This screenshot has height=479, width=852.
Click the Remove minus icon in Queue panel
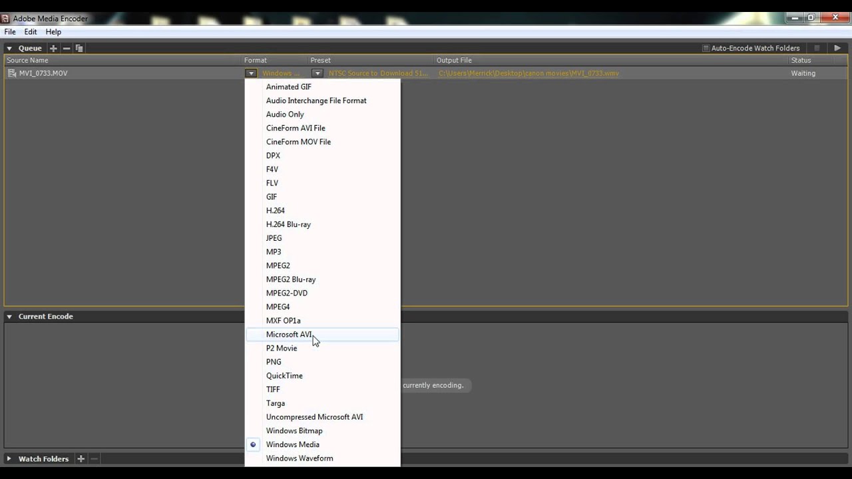coord(67,48)
